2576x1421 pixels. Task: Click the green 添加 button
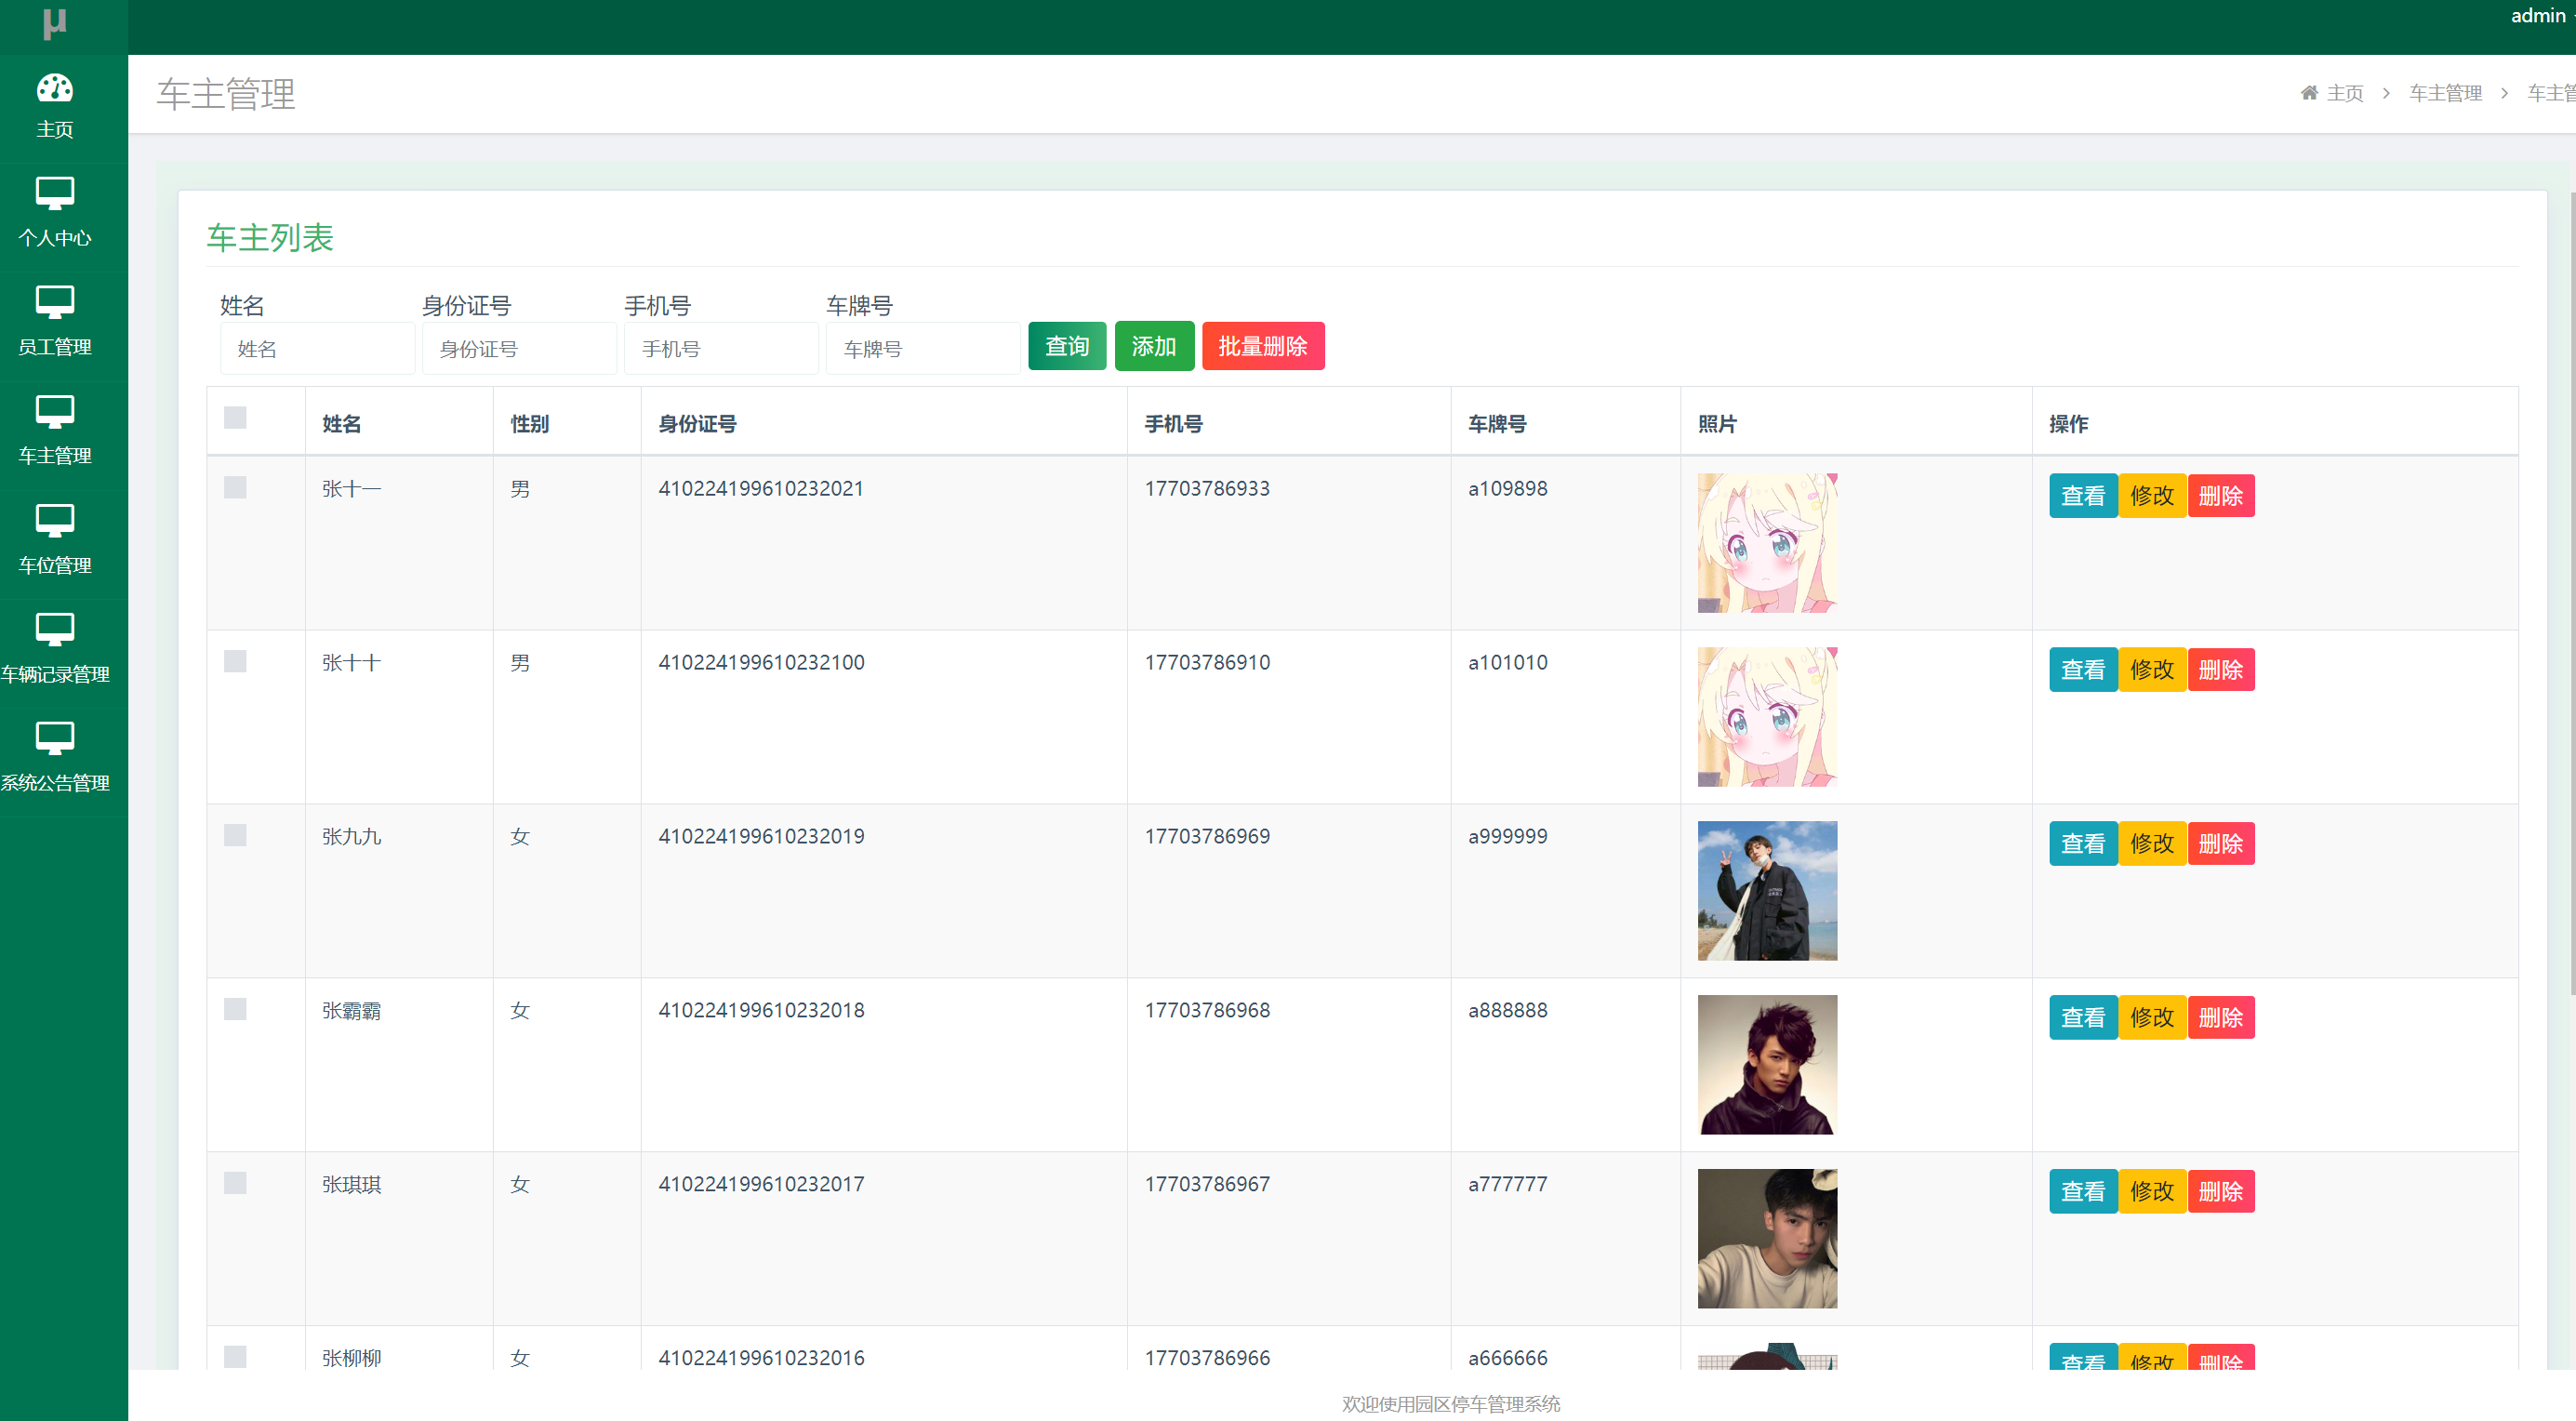pos(1154,346)
